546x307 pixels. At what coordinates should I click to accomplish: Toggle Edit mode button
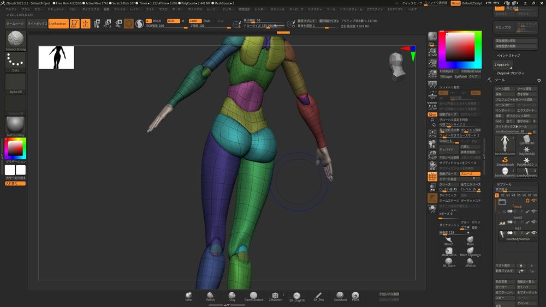click(x=74, y=23)
